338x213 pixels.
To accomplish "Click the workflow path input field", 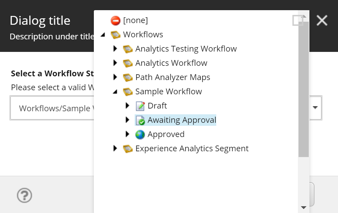I will 51,108.
